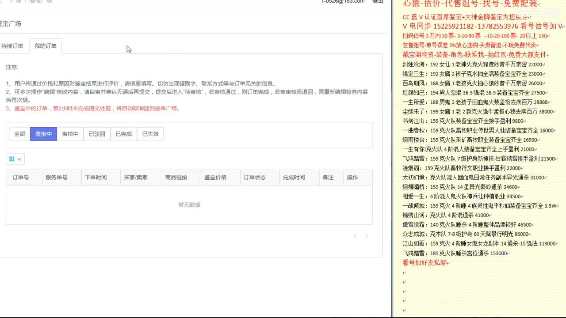Select the 全部 filter

[19, 134]
